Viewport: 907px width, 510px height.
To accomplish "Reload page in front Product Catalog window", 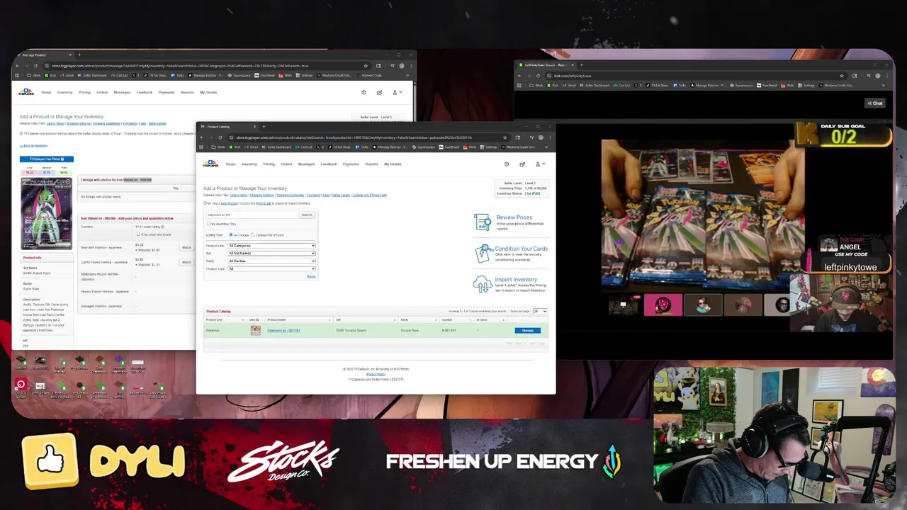I will pos(220,137).
